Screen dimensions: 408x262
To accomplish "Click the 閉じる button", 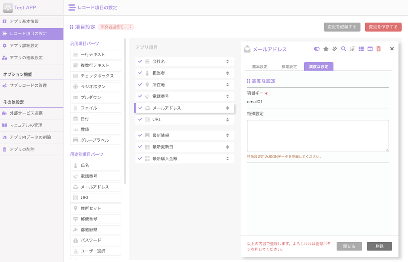I will pos(349,246).
